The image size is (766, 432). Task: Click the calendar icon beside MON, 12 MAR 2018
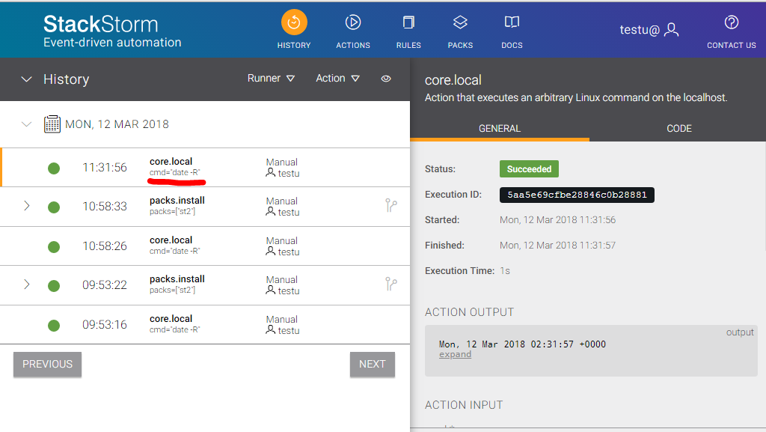[52, 124]
